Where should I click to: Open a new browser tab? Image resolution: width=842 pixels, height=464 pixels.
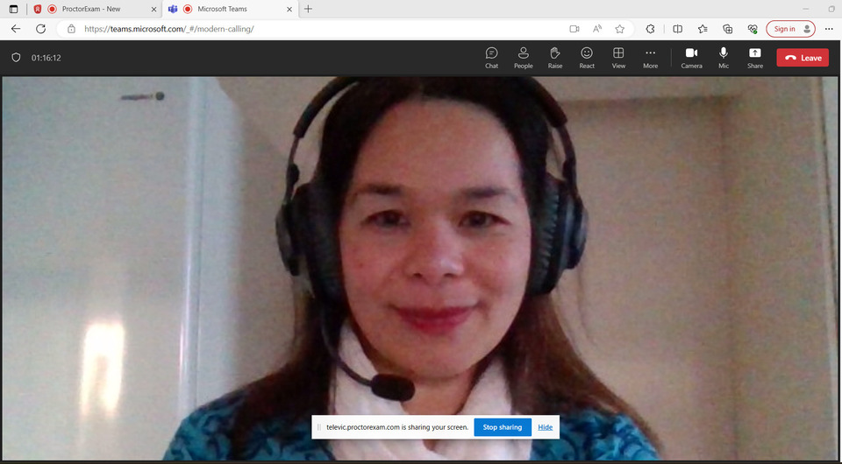click(x=308, y=9)
